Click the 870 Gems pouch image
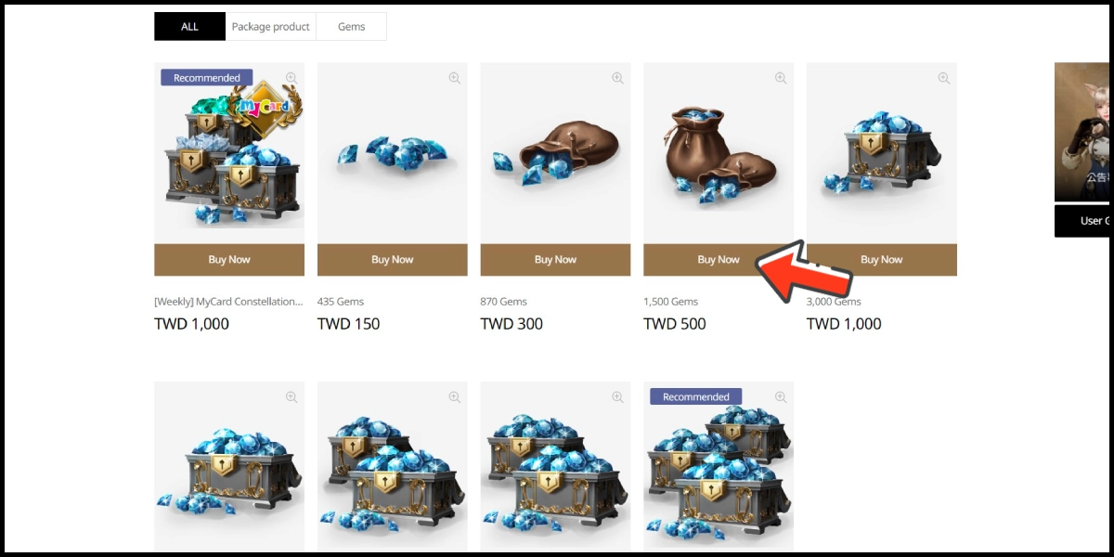 (555, 153)
